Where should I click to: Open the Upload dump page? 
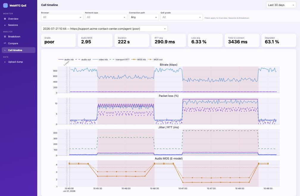coord(18,62)
